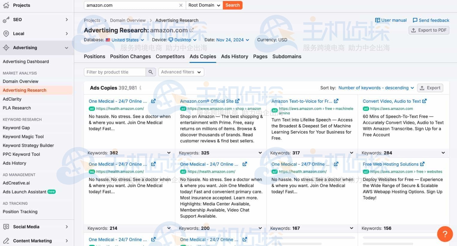Click the Social Media sidebar icon

pyautogui.click(x=6, y=227)
